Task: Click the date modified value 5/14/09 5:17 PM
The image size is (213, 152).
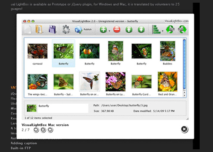Action: [x=164, y=111]
